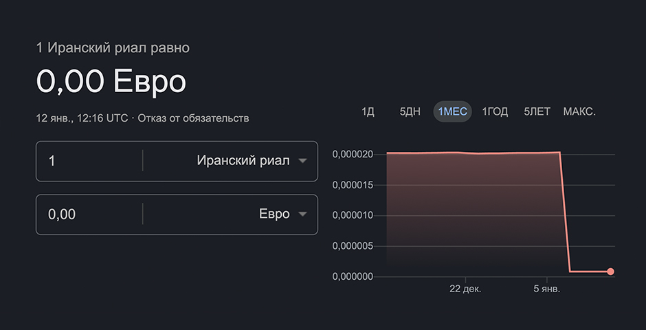
Task: Click the 5 янв. axis label
Action: (x=547, y=289)
